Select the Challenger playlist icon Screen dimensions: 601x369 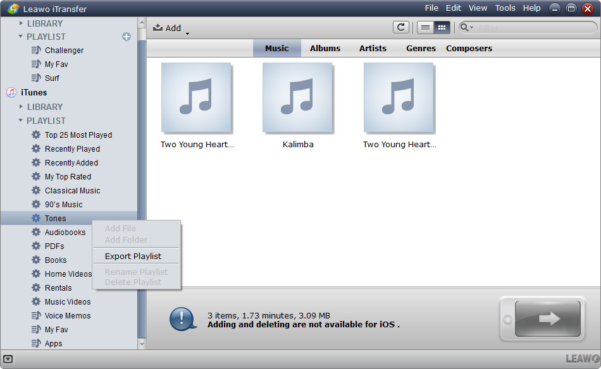(36, 50)
